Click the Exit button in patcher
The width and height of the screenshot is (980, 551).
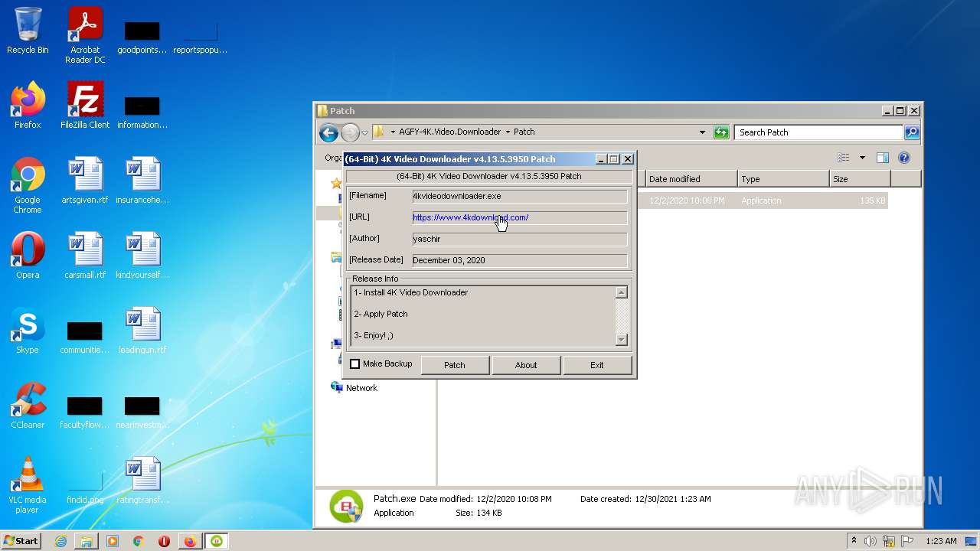pos(597,365)
